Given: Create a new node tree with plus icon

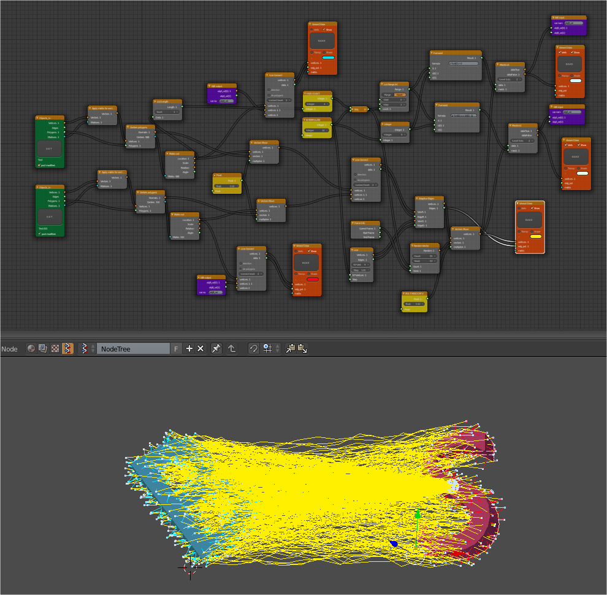Looking at the screenshot, I should (189, 348).
